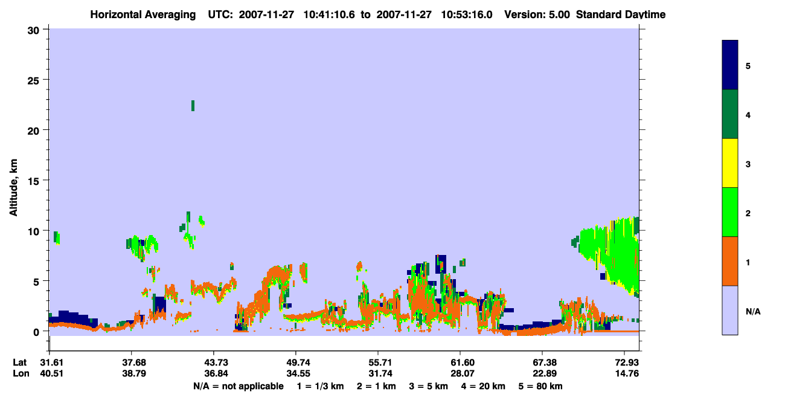Image resolution: width=785 pixels, height=403 pixels.
Task: Click the yellow level 3 colorbar segment
Action: (730, 163)
